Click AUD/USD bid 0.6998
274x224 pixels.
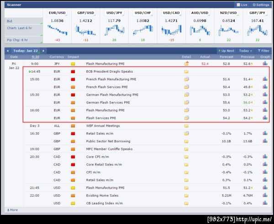200,21
